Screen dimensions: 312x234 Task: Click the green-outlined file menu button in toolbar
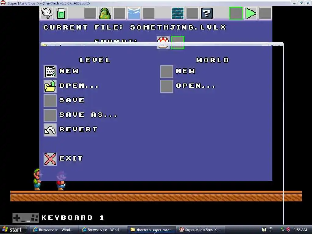point(236,13)
